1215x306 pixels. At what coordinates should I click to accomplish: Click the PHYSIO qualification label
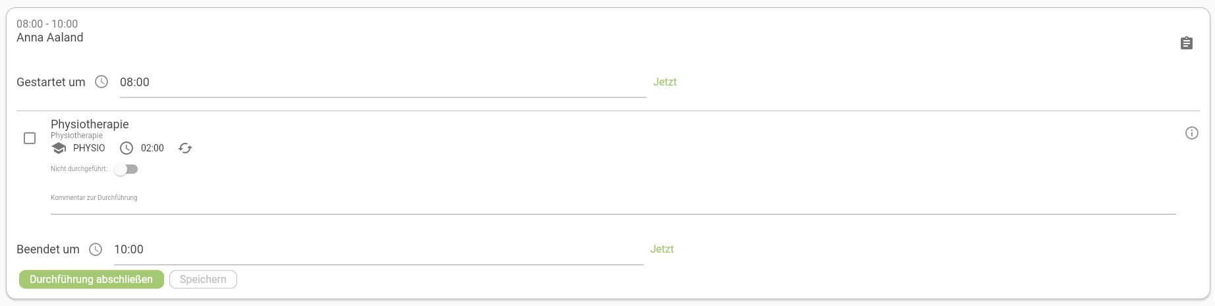pos(89,148)
